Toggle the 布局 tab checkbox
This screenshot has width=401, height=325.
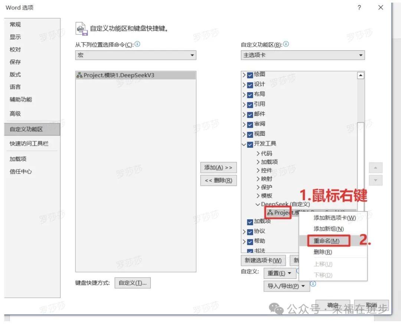pyautogui.click(x=250, y=95)
